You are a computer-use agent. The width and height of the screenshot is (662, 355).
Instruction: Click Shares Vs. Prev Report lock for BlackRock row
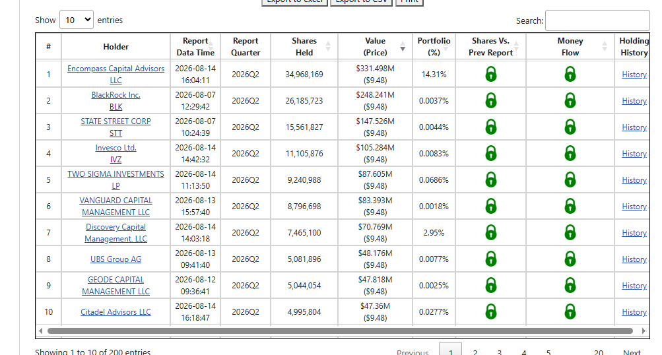click(x=490, y=100)
